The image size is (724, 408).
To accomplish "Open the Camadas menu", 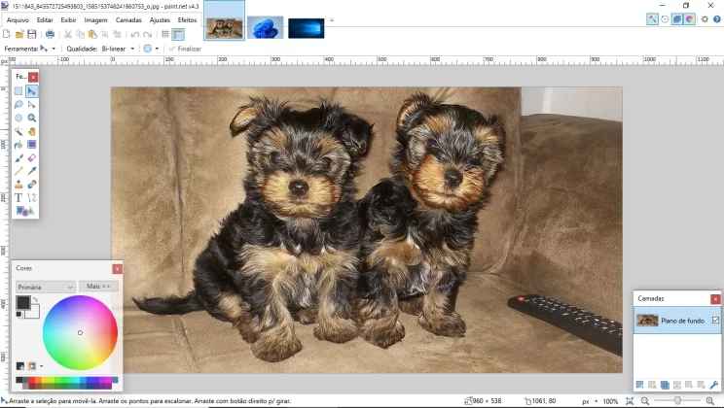I will (128, 19).
